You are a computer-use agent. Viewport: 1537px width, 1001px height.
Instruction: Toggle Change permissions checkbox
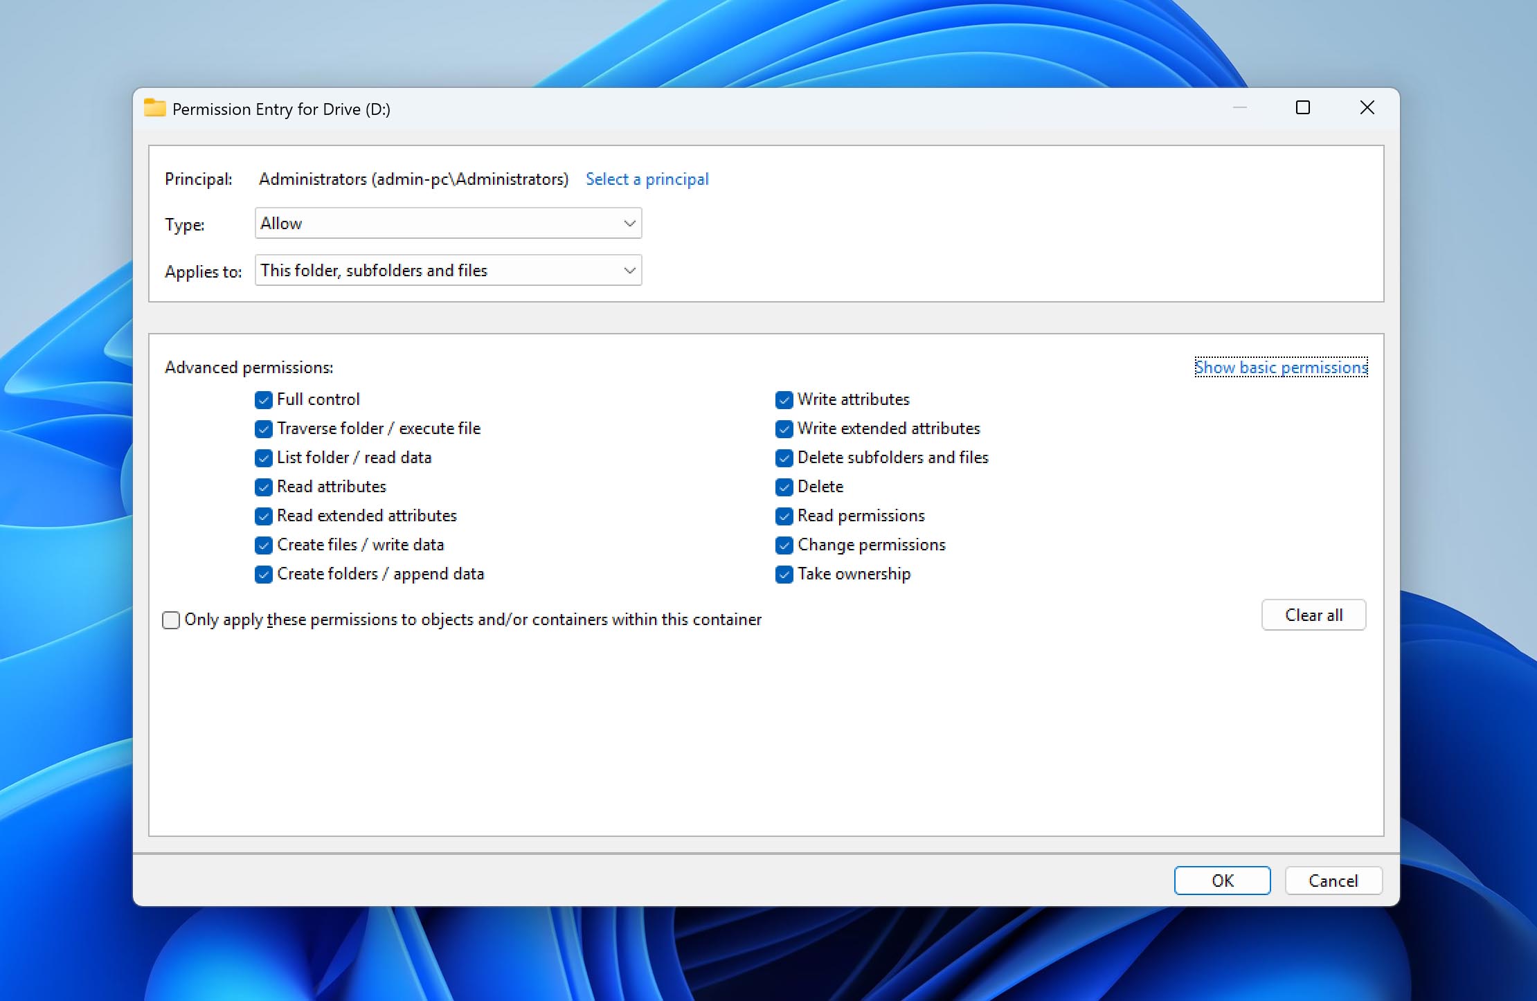click(x=784, y=545)
